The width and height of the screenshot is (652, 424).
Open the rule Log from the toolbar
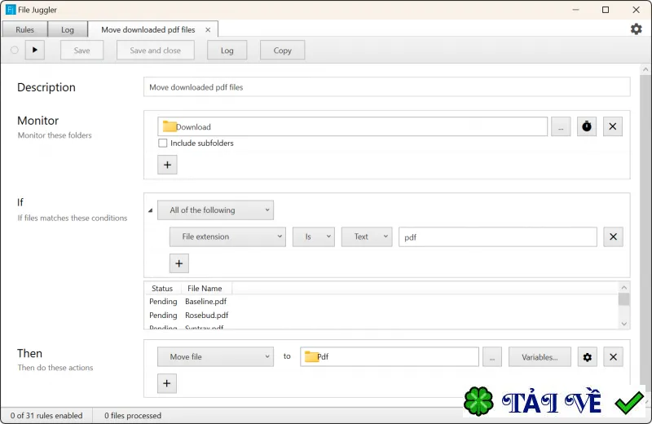227,51
